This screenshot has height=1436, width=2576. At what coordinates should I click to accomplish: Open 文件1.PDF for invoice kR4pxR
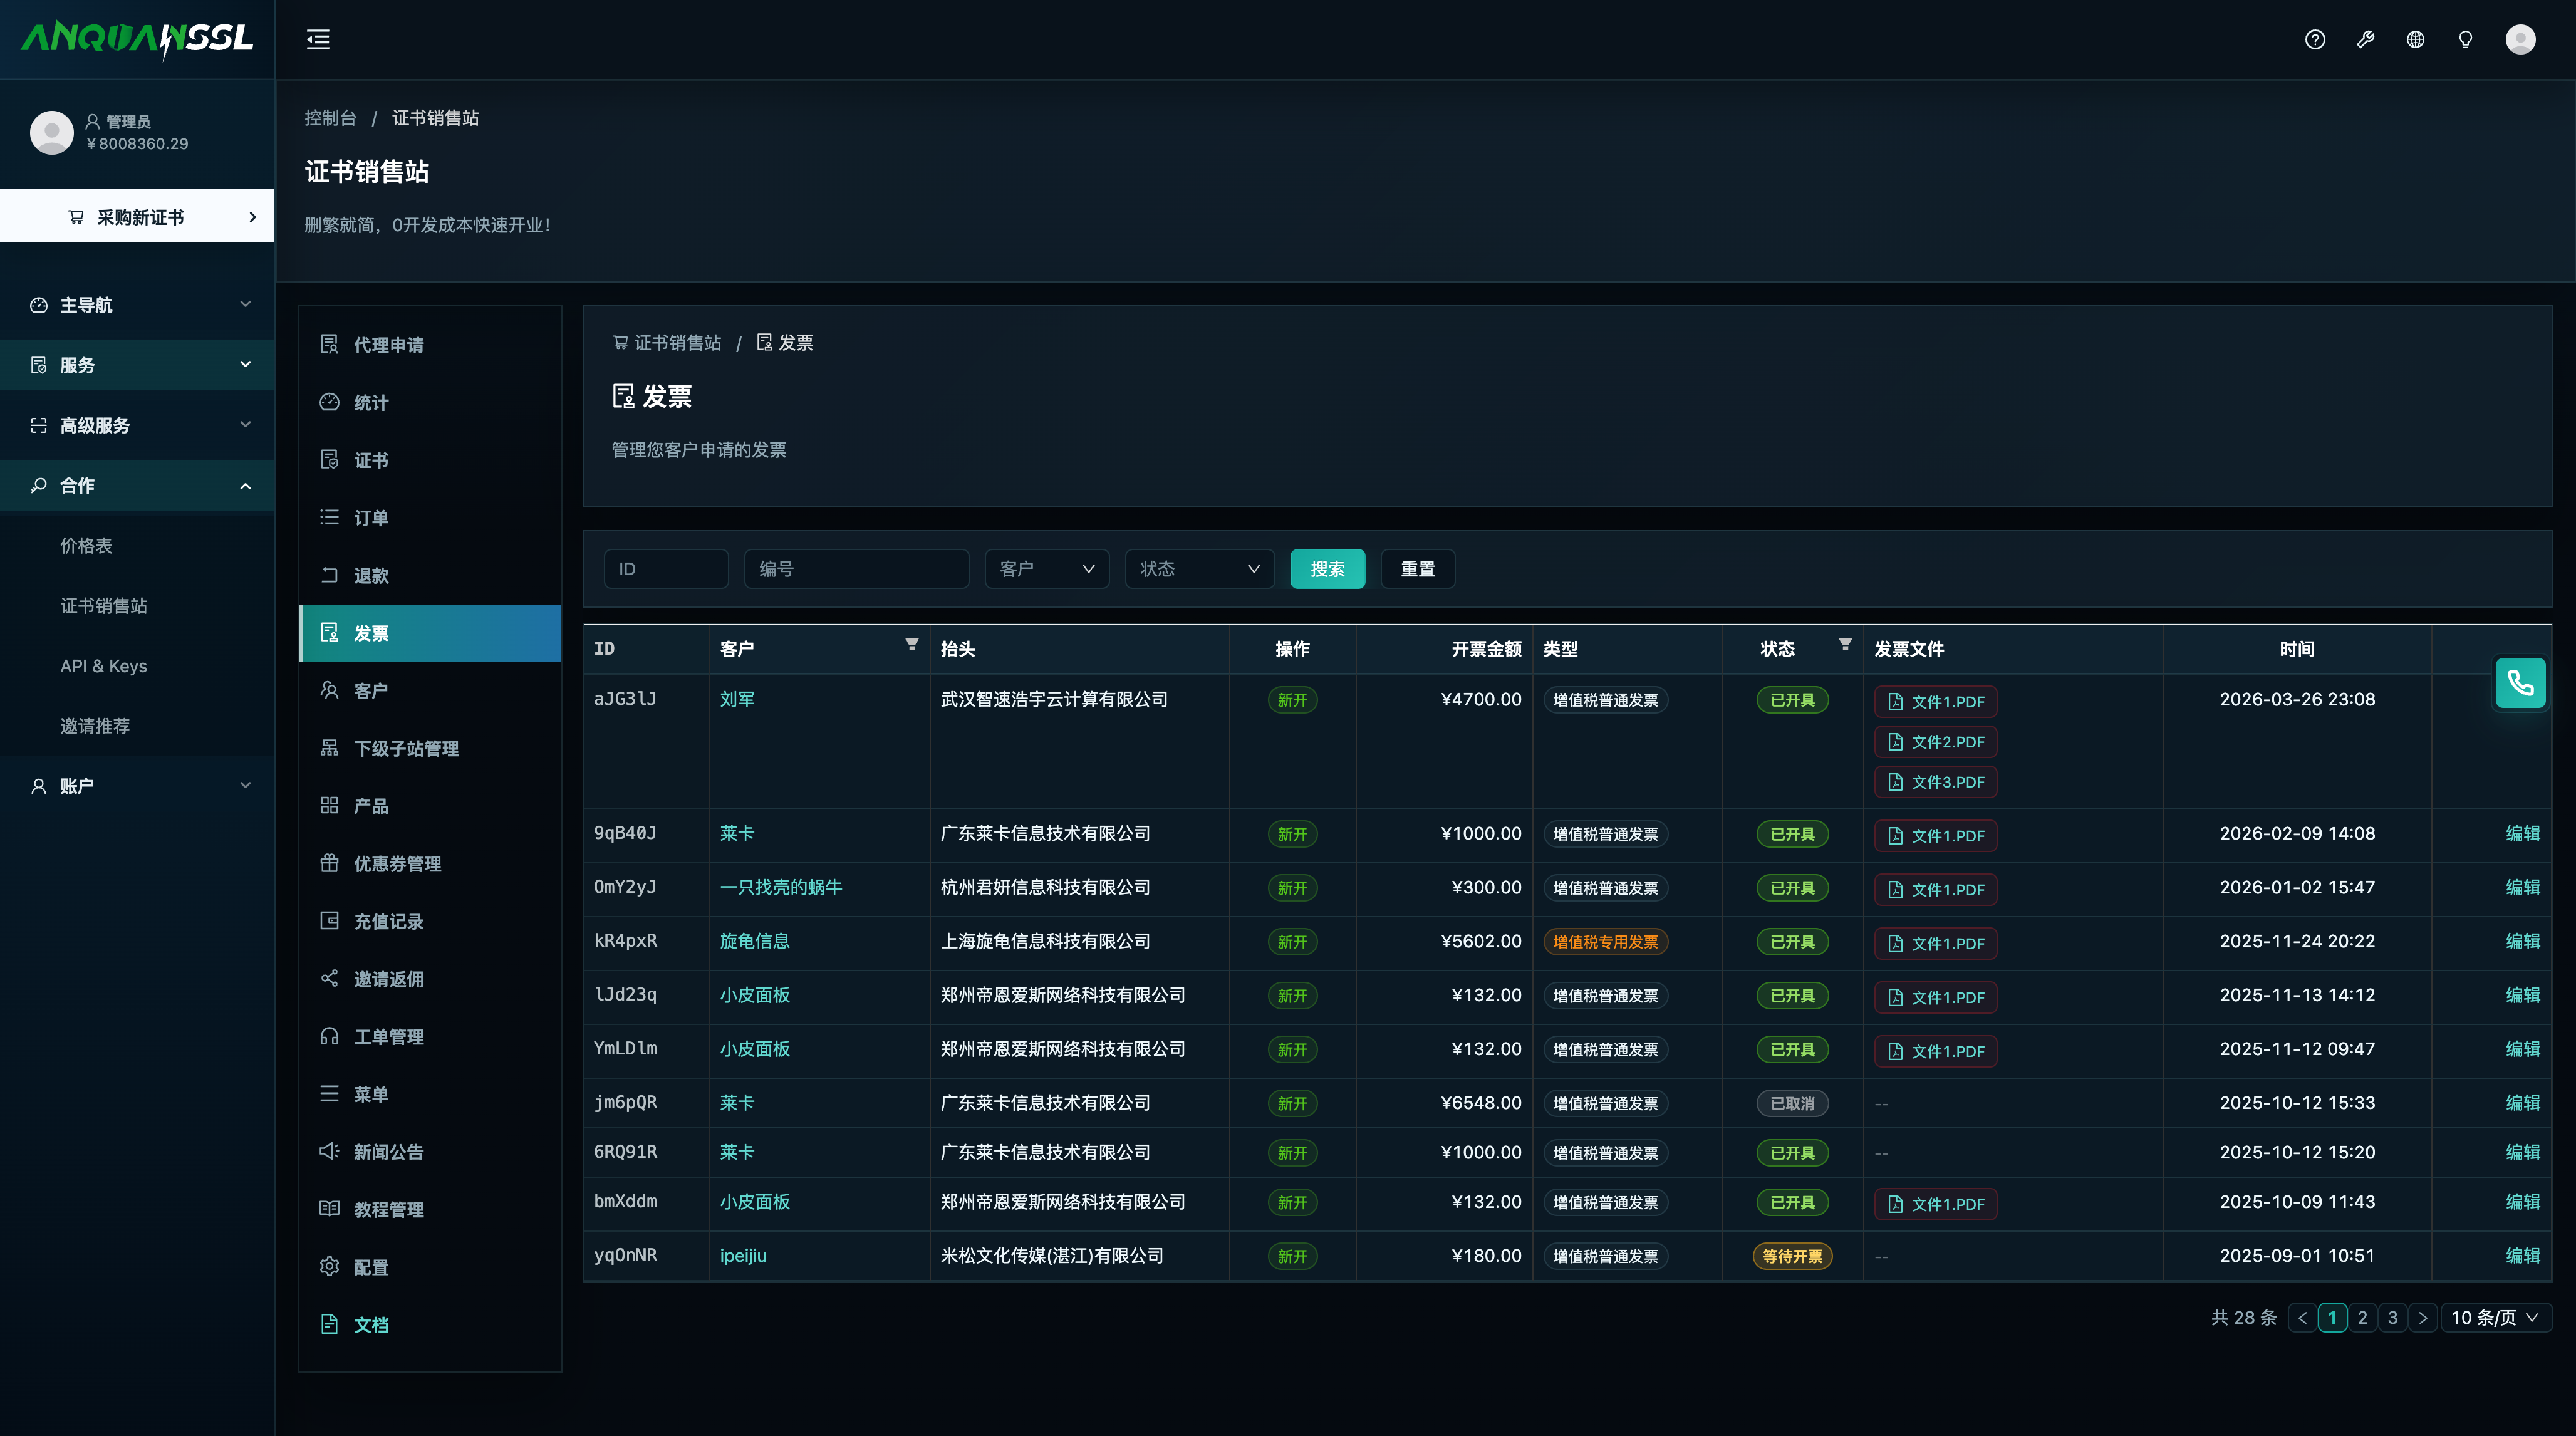tap(1935, 943)
